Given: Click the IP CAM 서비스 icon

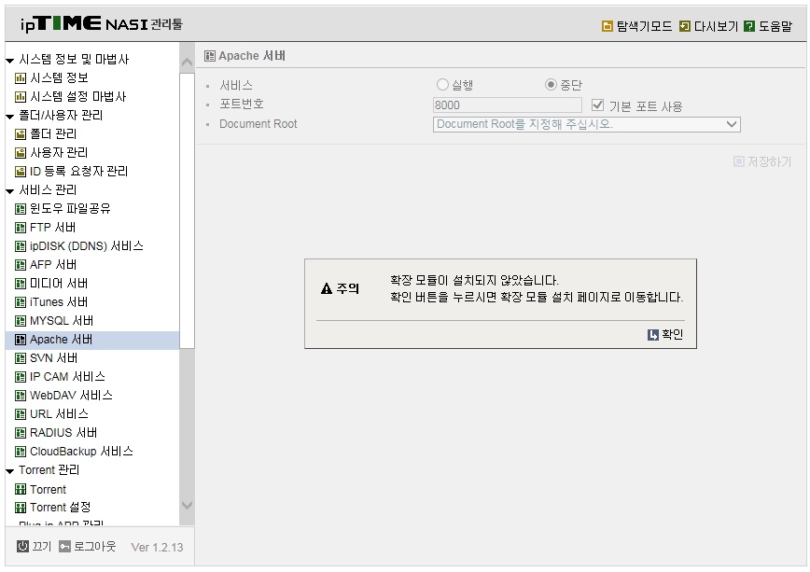Looking at the screenshot, I should pos(21,377).
